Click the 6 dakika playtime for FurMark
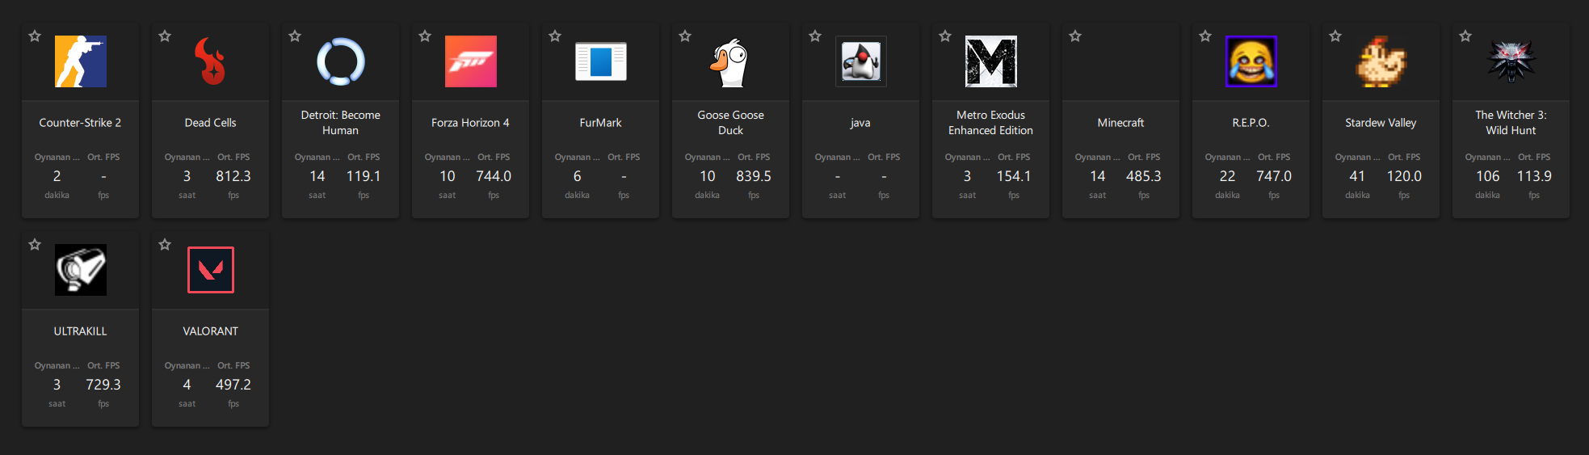This screenshot has width=1589, height=455. (578, 176)
